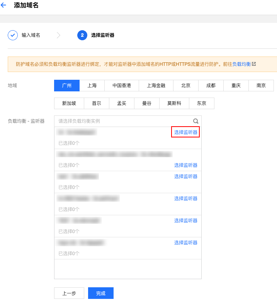Click the 请选择负载均衡实例 search field

point(128,121)
